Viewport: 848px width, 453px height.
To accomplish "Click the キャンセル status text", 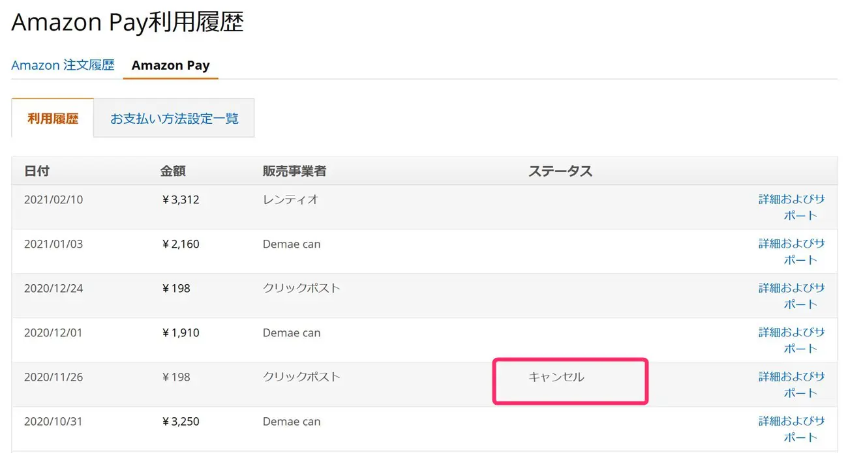I will click(x=556, y=377).
